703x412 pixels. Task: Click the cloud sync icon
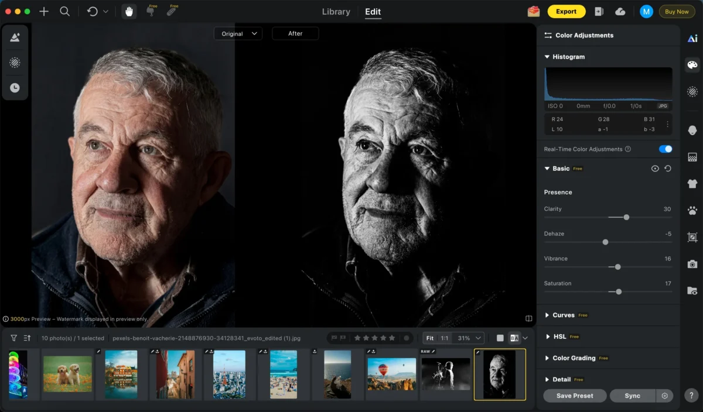click(x=620, y=12)
